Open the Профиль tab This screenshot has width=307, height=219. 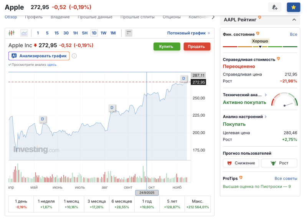point(34,17)
